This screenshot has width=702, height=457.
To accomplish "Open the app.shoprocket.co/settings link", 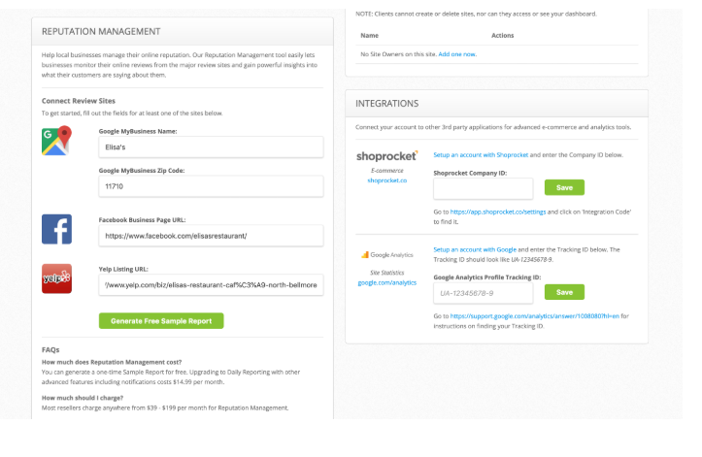I will [498, 212].
